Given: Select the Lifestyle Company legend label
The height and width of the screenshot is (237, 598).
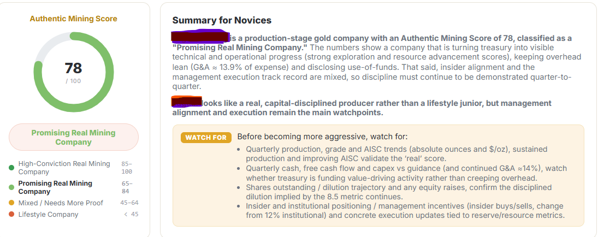Looking at the screenshot, I should click(48, 215).
